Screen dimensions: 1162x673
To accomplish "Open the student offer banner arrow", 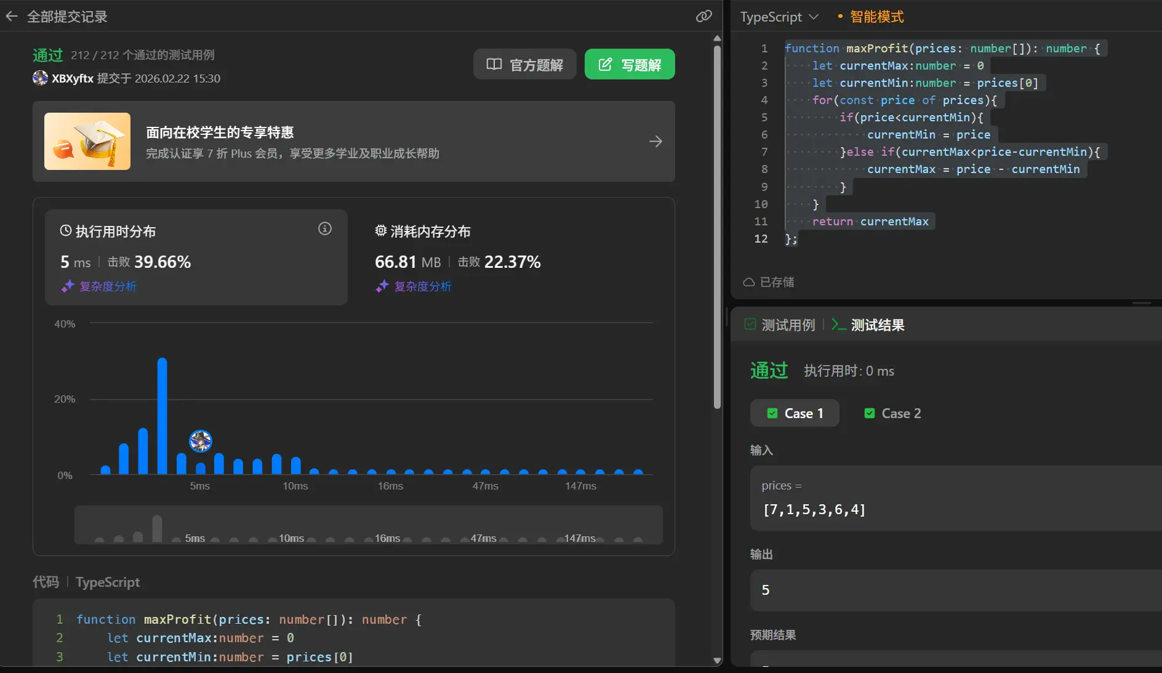I will (655, 142).
